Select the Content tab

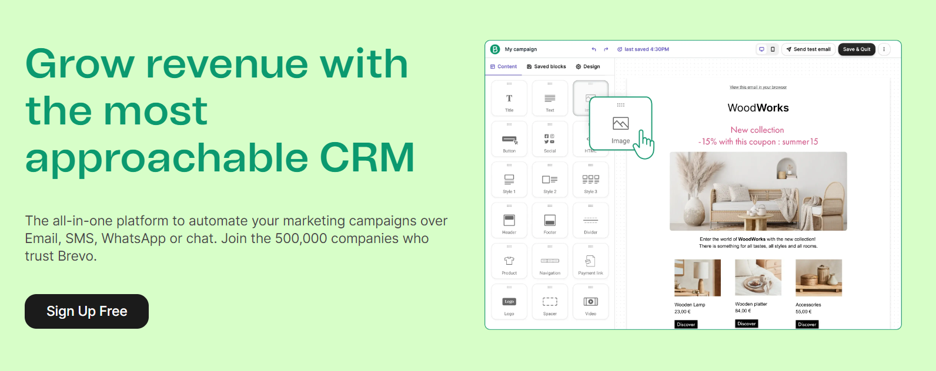[504, 67]
